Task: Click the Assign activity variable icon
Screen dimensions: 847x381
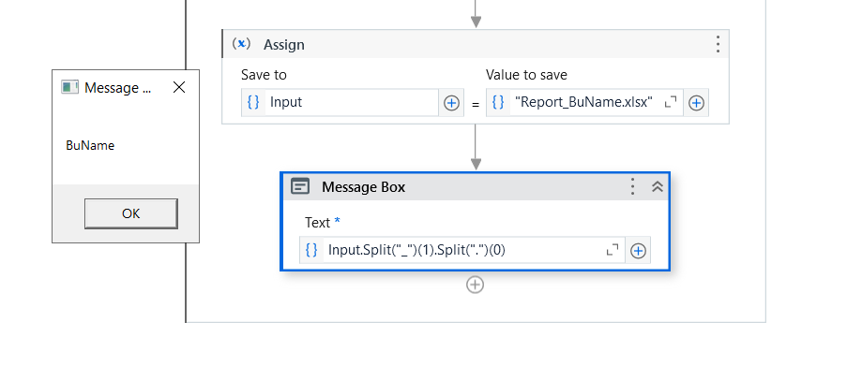Action: [242, 44]
